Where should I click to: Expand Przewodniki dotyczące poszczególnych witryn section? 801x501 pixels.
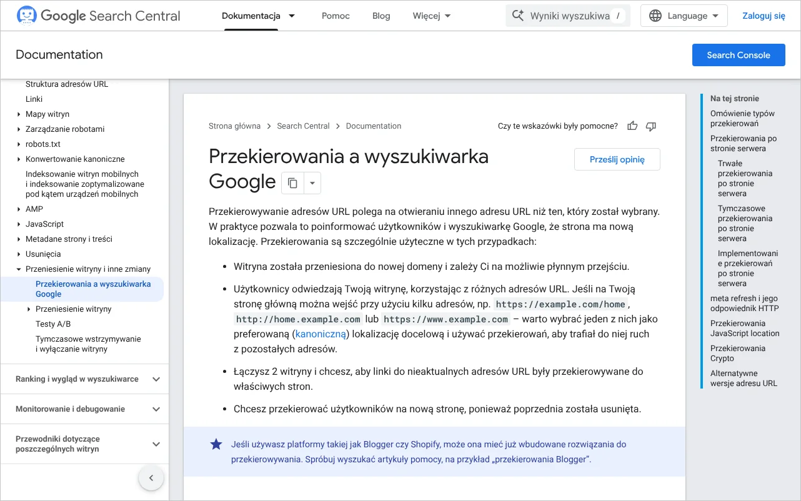pyautogui.click(x=85, y=444)
